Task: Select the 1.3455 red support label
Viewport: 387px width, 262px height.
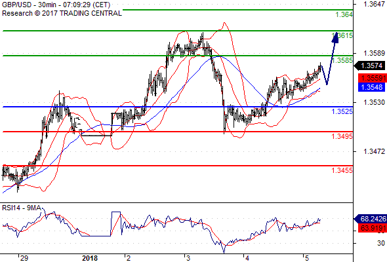Action: click(342, 170)
